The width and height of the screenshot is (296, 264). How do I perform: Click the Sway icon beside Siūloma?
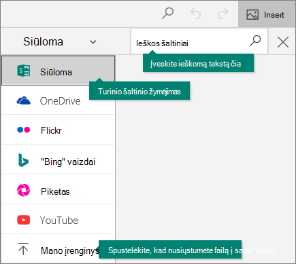[x=24, y=71]
